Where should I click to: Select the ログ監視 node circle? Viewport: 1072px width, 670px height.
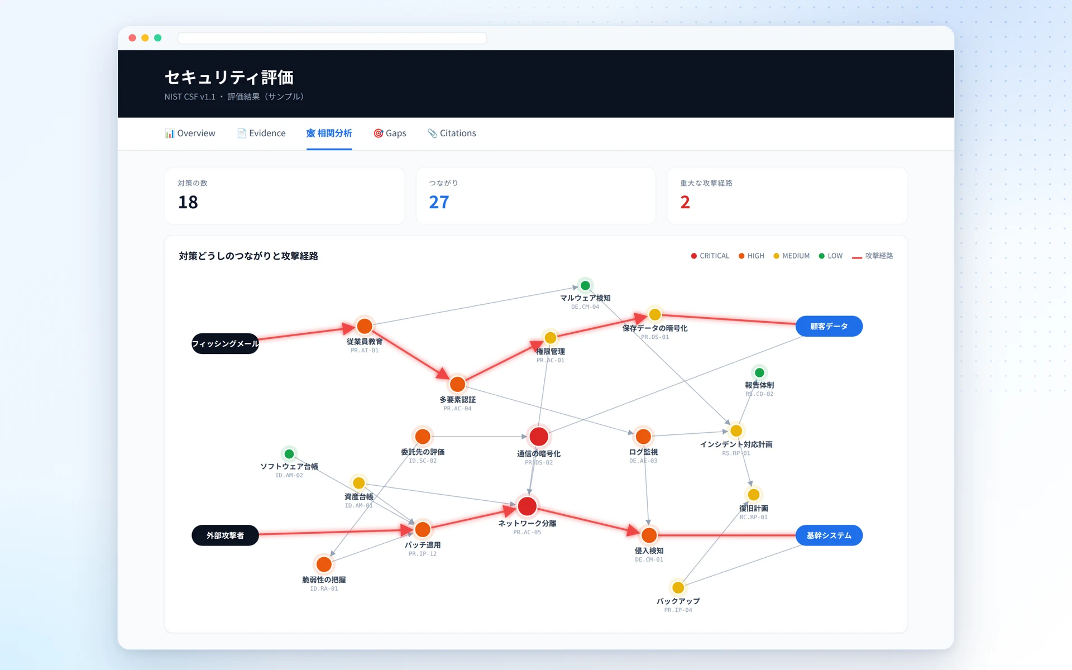tap(643, 436)
